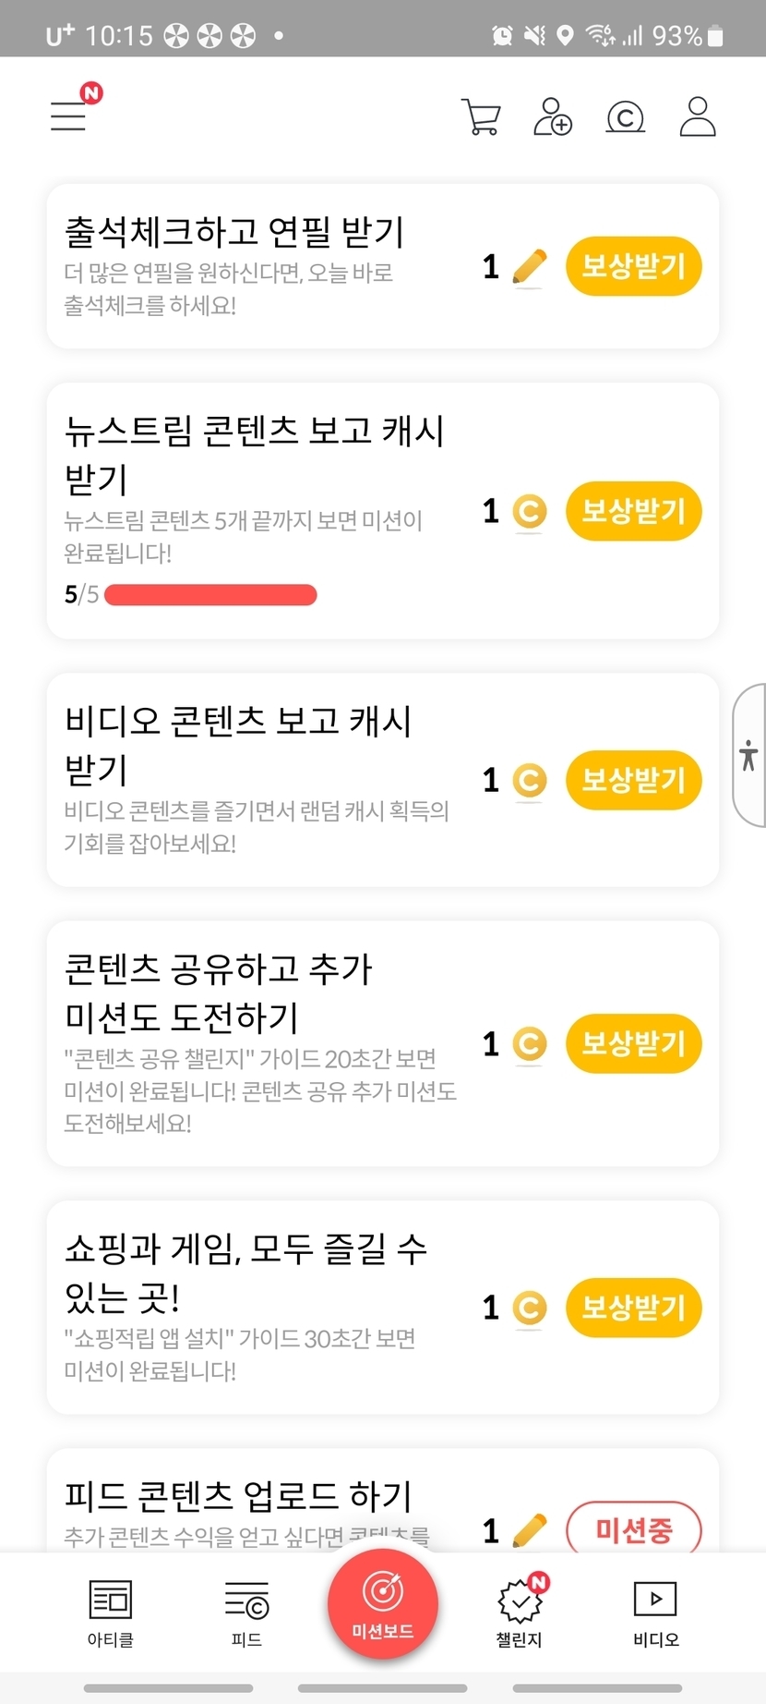Tap the 5/5 red progress bar
This screenshot has height=1704, width=766.
(x=210, y=594)
